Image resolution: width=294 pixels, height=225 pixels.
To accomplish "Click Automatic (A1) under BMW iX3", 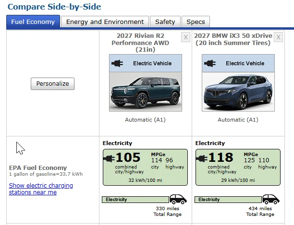I will tap(238, 120).
